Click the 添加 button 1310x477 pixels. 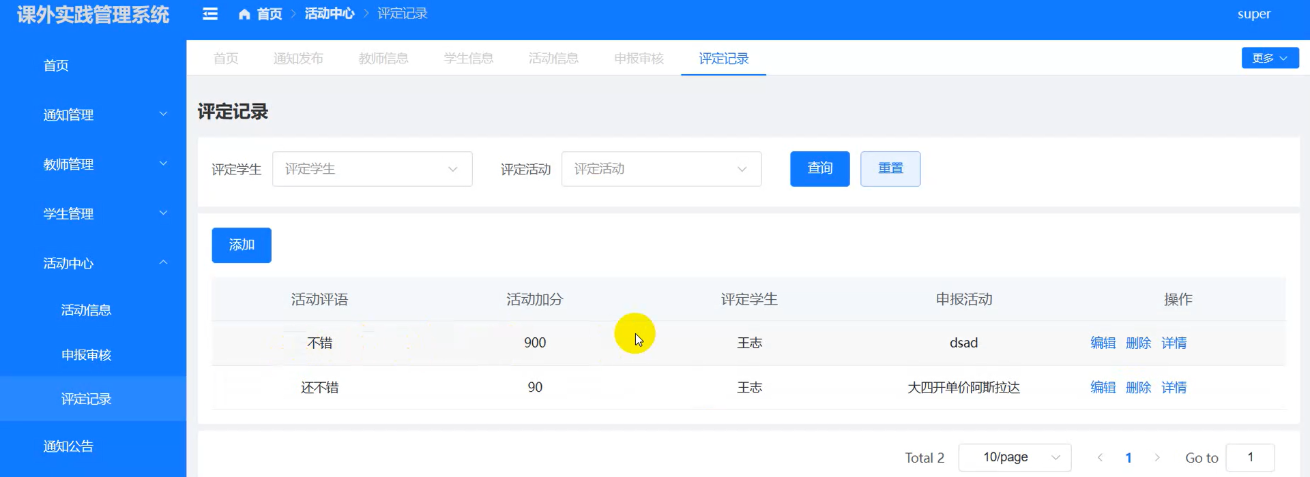coord(242,245)
